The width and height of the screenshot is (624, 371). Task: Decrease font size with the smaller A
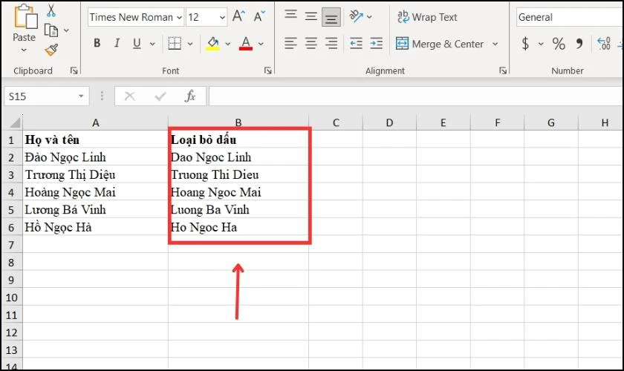point(259,16)
